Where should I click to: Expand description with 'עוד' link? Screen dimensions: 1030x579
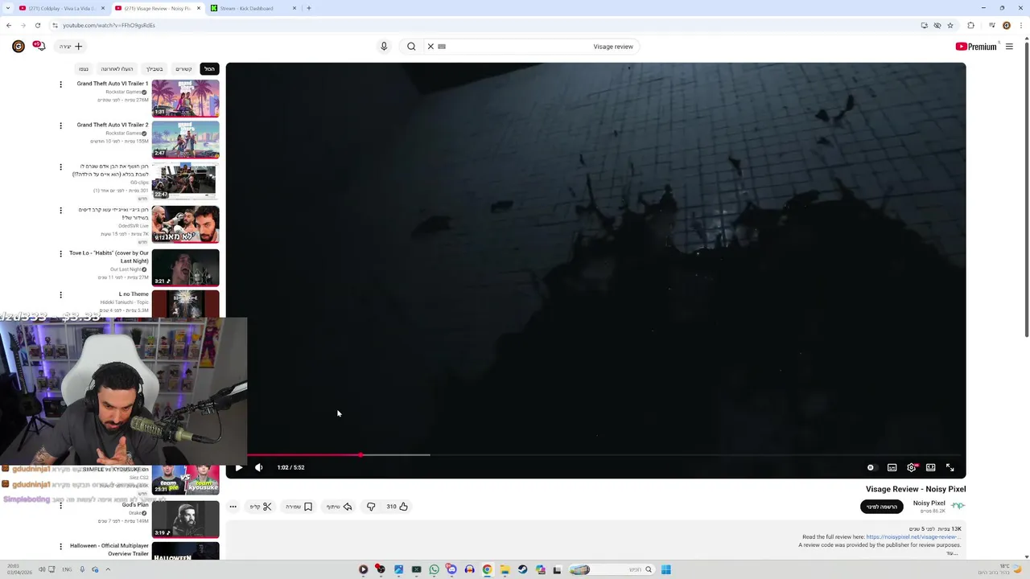click(x=953, y=552)
